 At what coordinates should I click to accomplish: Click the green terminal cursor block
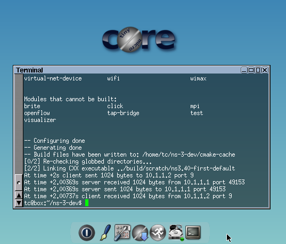tap(87, 203)
